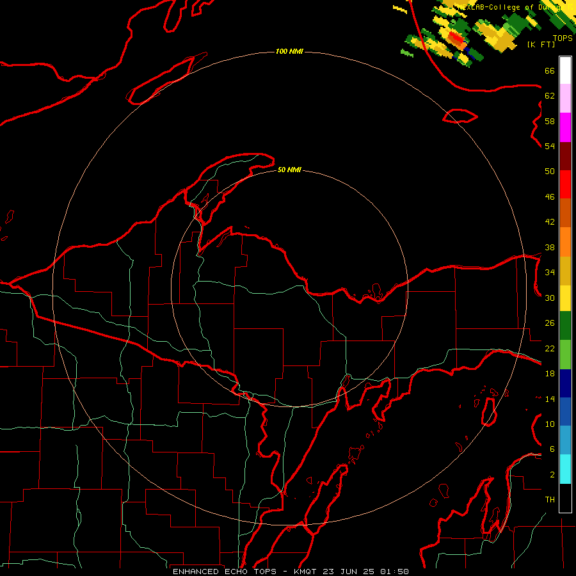Click the legend value '6'

(552, 449)
